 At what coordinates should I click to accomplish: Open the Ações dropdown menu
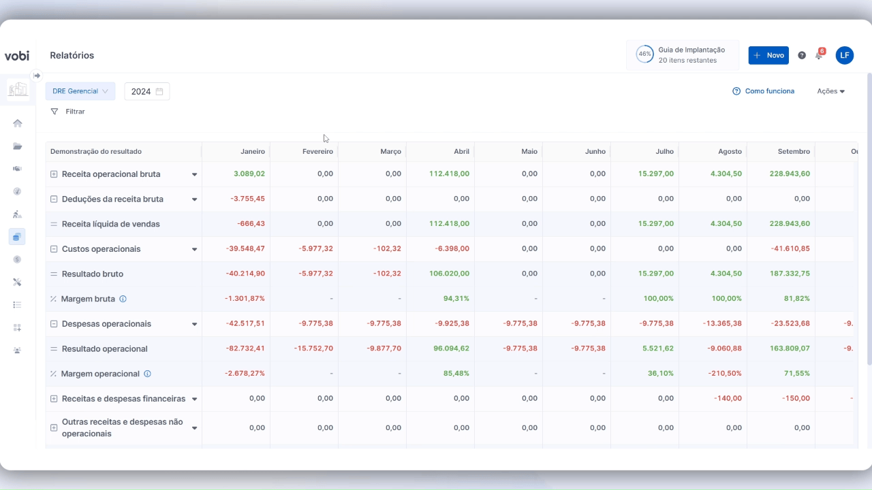tap(831, 91)
